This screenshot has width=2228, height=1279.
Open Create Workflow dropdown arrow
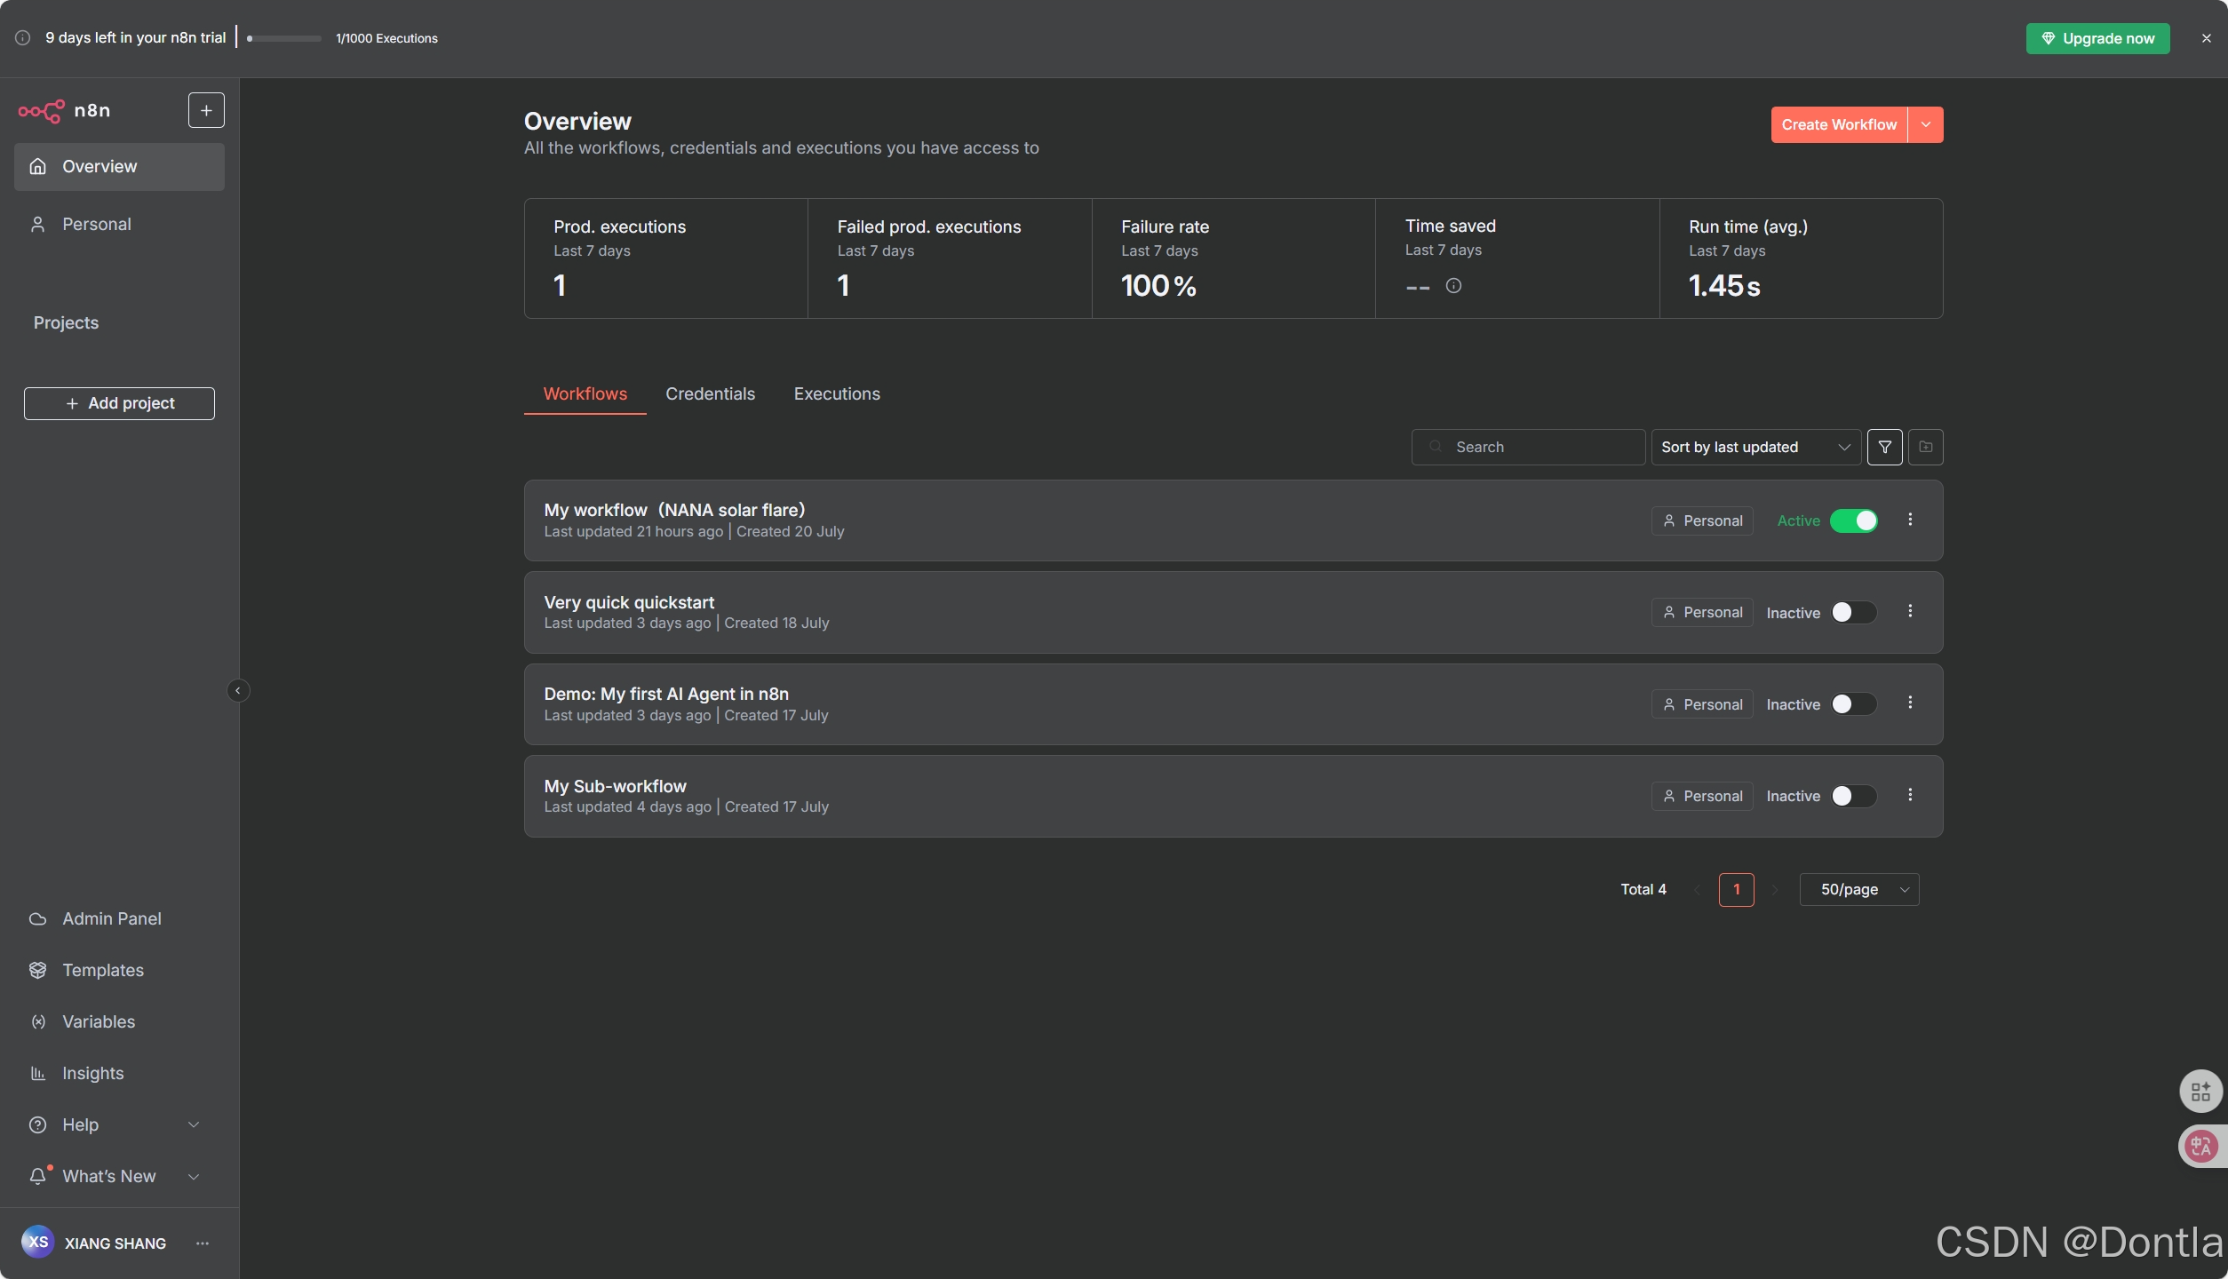pyautogui.click(x=1926, y=125)
